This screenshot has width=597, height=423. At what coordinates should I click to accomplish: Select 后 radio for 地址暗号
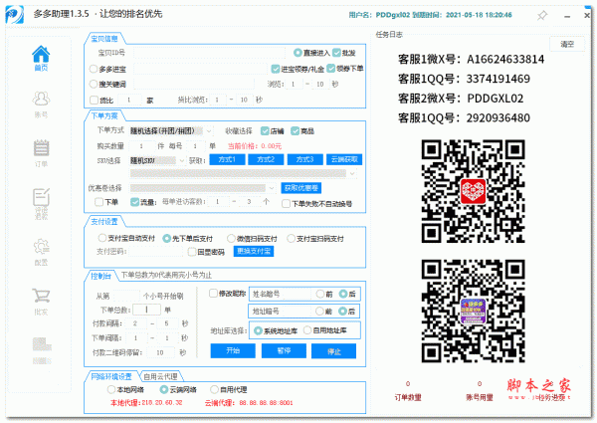point(342,312)
